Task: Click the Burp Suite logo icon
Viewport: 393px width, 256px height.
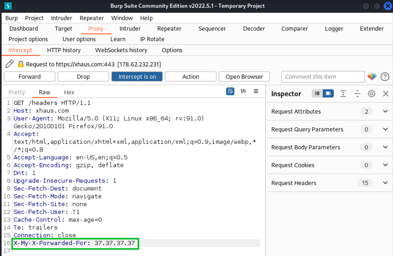Action: [8, 6]
